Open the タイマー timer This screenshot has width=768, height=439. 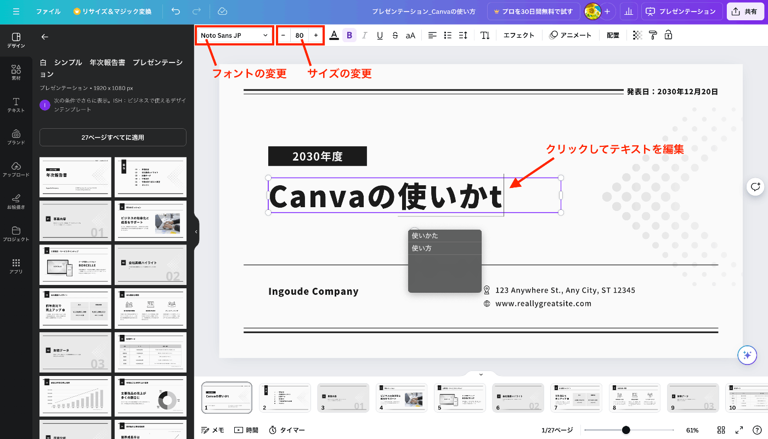(287, 430)
